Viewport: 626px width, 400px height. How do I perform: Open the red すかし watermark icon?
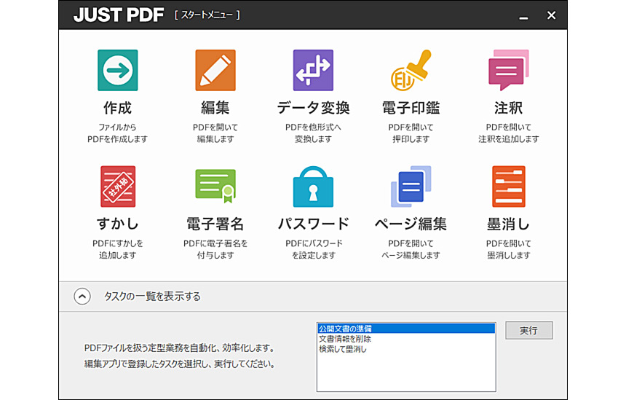click(118, 187)
